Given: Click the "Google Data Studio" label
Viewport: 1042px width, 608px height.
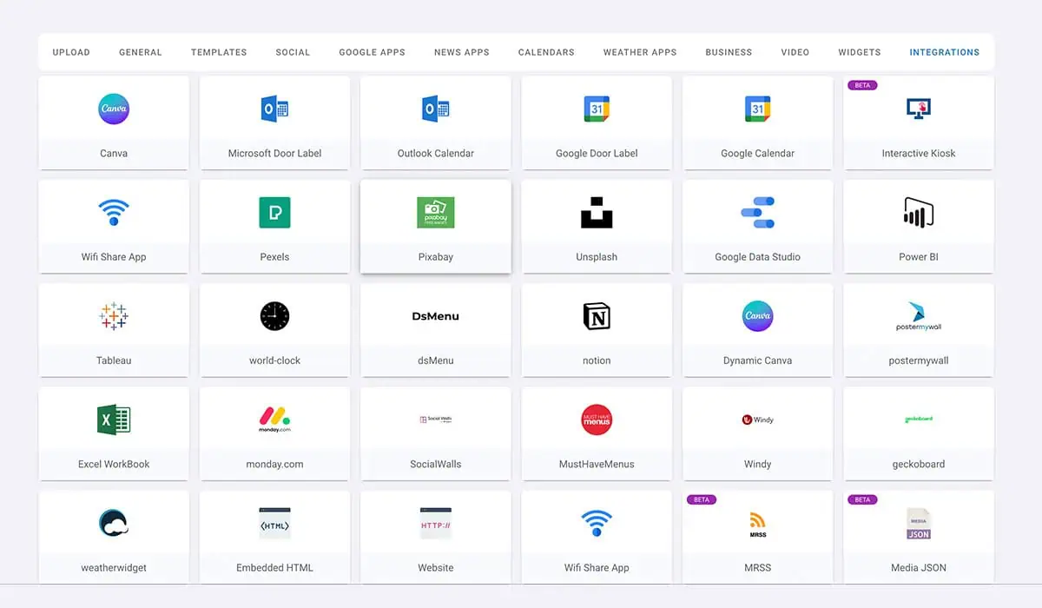Looking at the screenshot, I should point(757,257).
